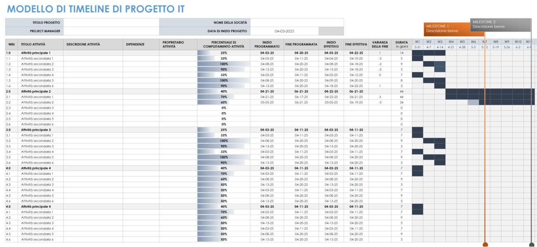Screen dimensions: 537x247
Task: Click the gray milestone marker dot at bottom
Action: [530, 244]
